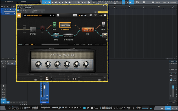The height and width of the screenshot is (111, 178).
Task: Load the previous BIAS FX preset
Action: click(51, 15)
